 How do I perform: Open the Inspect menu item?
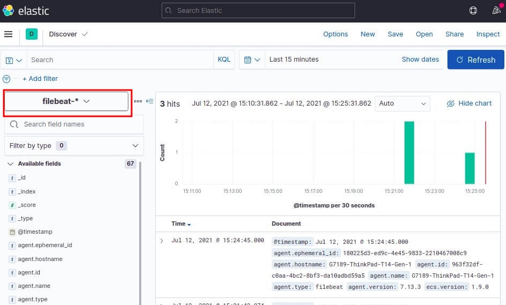click(x=488, y=34)
